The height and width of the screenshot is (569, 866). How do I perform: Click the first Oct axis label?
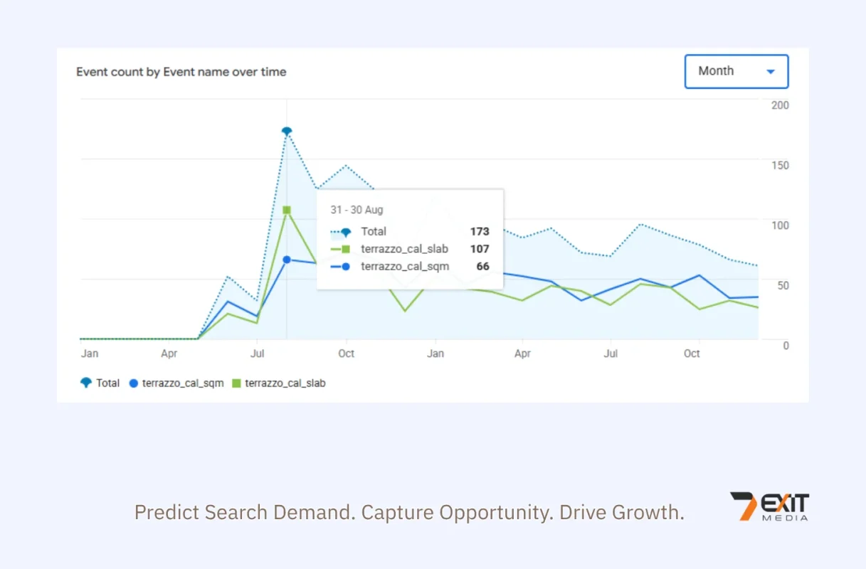click(346, 353)
